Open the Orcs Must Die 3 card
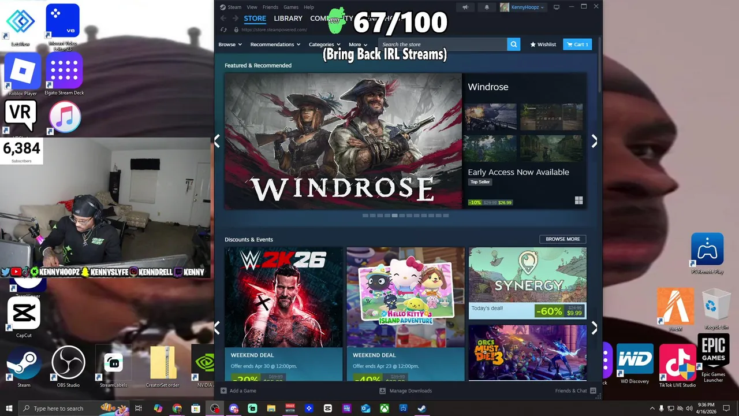The image size is (739, 416). click(528, 353)
